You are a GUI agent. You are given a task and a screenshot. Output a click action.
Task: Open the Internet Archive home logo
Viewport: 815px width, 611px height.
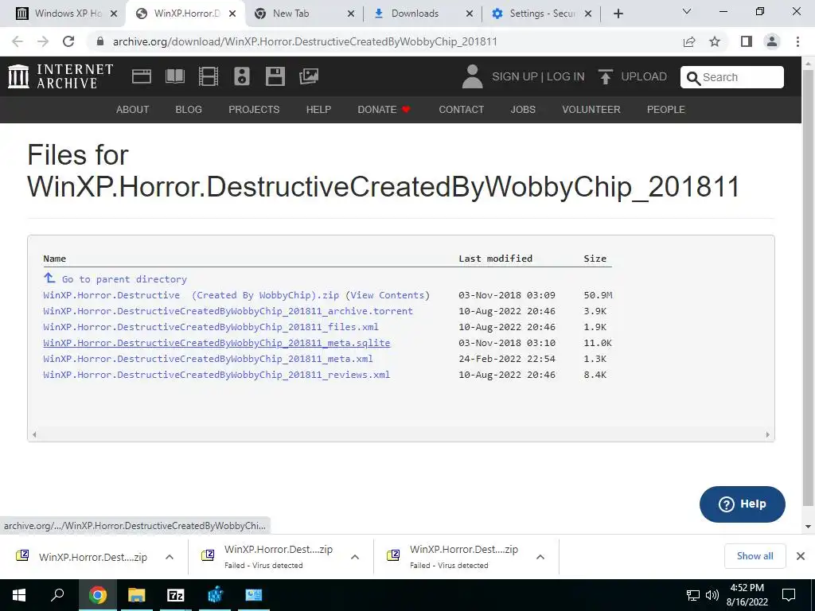click(60, 76)
